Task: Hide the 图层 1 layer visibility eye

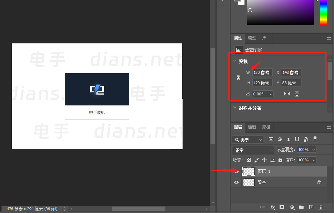Action: click(x=236, y=171)
